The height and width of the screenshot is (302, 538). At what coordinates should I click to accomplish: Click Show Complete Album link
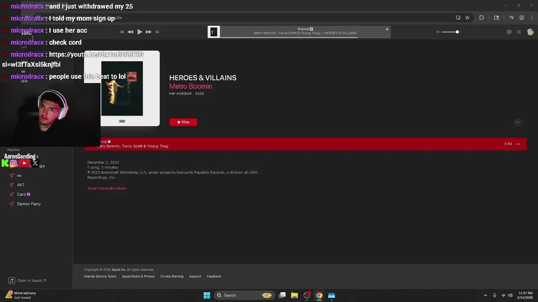point(107,188)
